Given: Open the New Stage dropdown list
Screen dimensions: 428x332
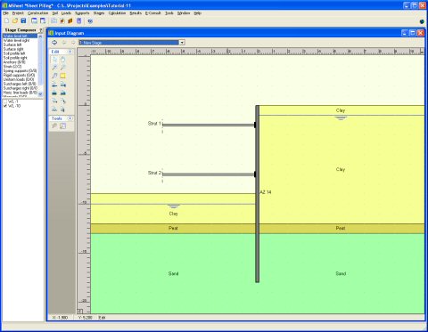Looking at the screenshot, I should 182,43.
